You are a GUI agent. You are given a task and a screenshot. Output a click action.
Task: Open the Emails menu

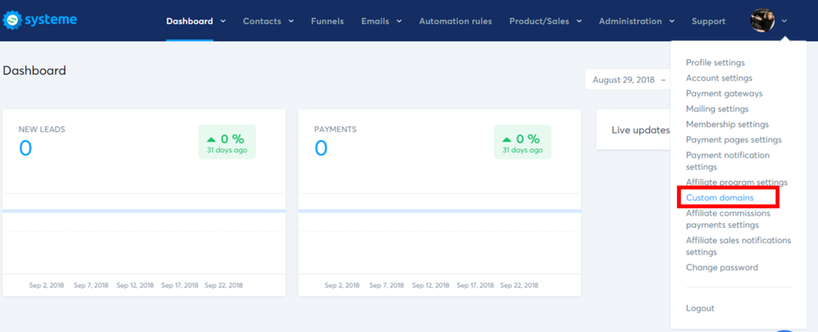[375, 21]
